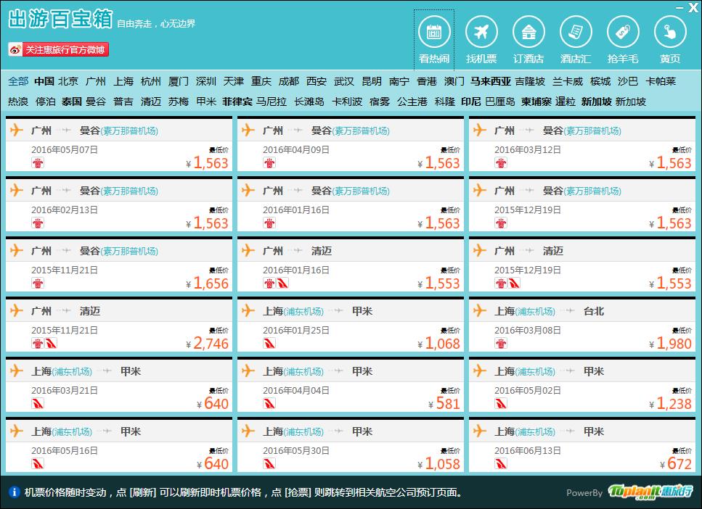Filter flights by 北京
The width and height of the screenshot is (702, 509).
[68, 81]
